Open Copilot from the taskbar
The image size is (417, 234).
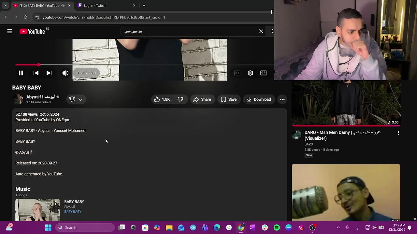tap(157, 227)
